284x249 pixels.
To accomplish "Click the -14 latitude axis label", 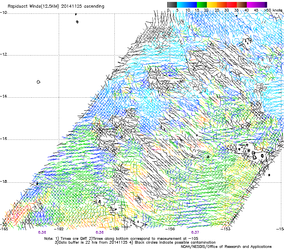I will 3,96.
